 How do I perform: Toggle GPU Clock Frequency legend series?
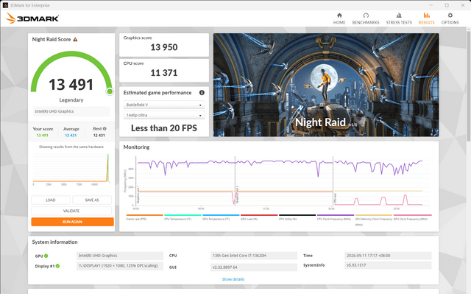click(x=412, y=217)
